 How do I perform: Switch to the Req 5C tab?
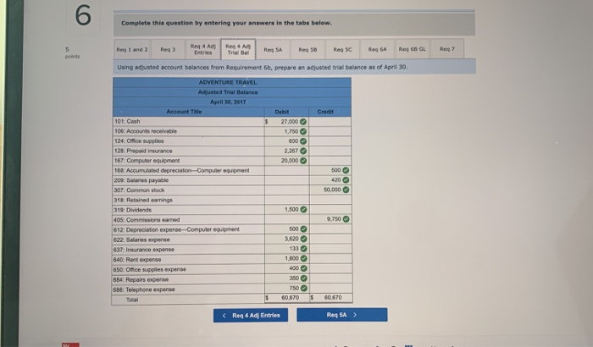point(342,49)
